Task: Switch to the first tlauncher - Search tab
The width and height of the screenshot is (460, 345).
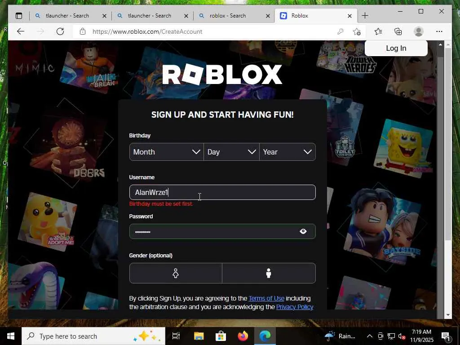Action: click(x=71, y=16)
